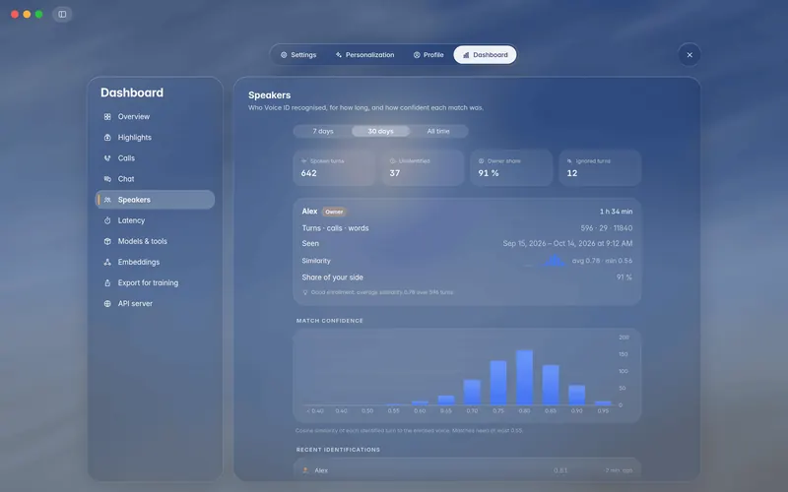Open the Settings tab
788x492 pixels.
tap(298, 55)
